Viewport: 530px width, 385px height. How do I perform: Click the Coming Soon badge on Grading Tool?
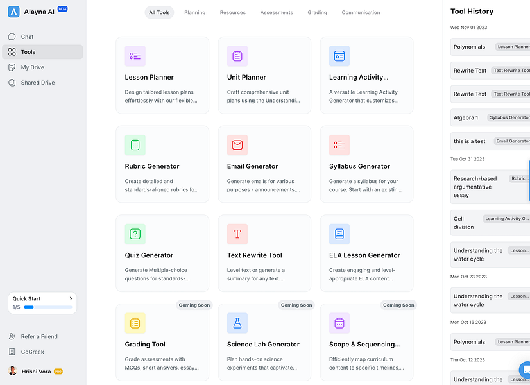(x=194, y=305)
